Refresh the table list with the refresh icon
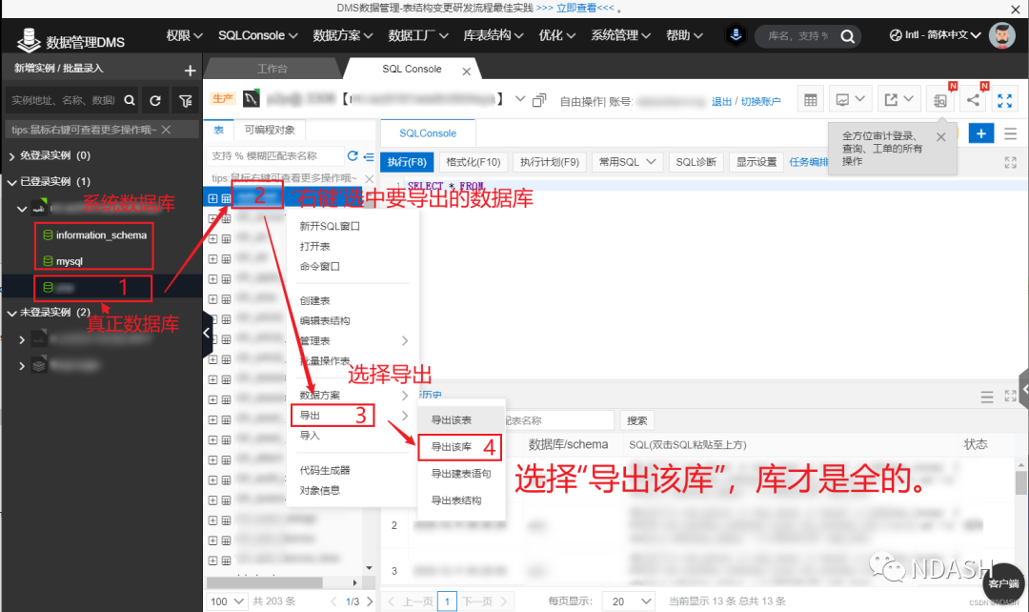Image resolution: width=1029 pixels, height=612 pixels. pyautogui.click(x=353, y=156)
